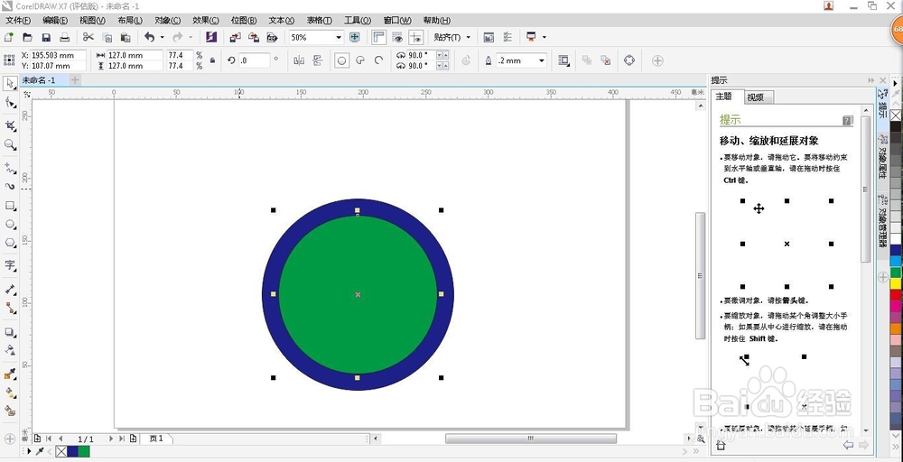Click Convert to Curves icon
Screen dimensions: 903x462
click(x=628, y=60)
